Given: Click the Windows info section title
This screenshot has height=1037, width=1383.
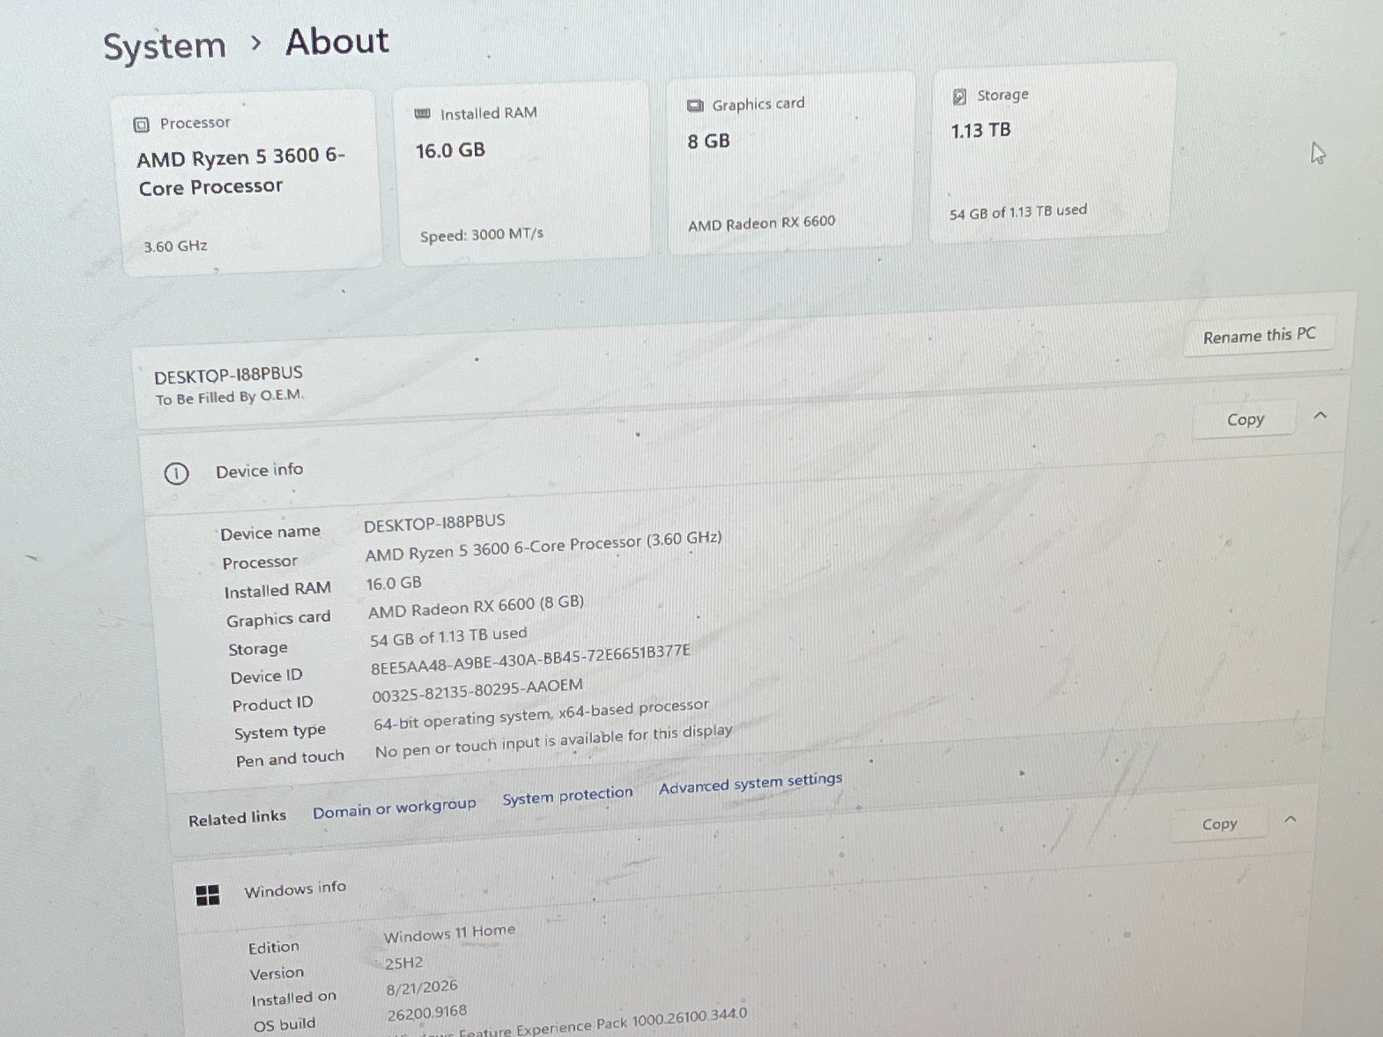Looking at the screenshot, I should [295, 890].
